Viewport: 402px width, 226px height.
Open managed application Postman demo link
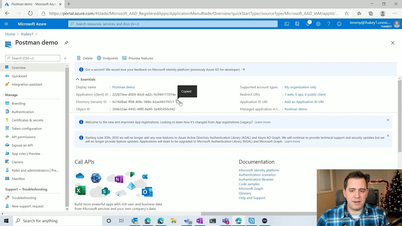[296, 109]
